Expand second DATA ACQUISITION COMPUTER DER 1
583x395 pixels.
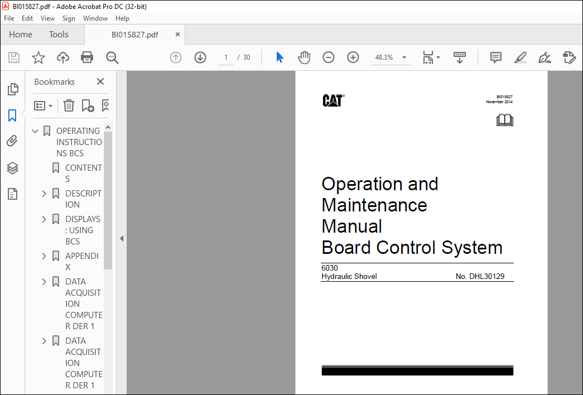pyautogui.click(x=44, y=341)
